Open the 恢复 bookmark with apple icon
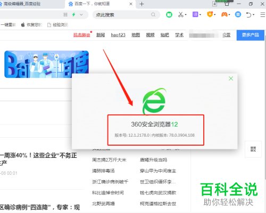 (31, 25)
